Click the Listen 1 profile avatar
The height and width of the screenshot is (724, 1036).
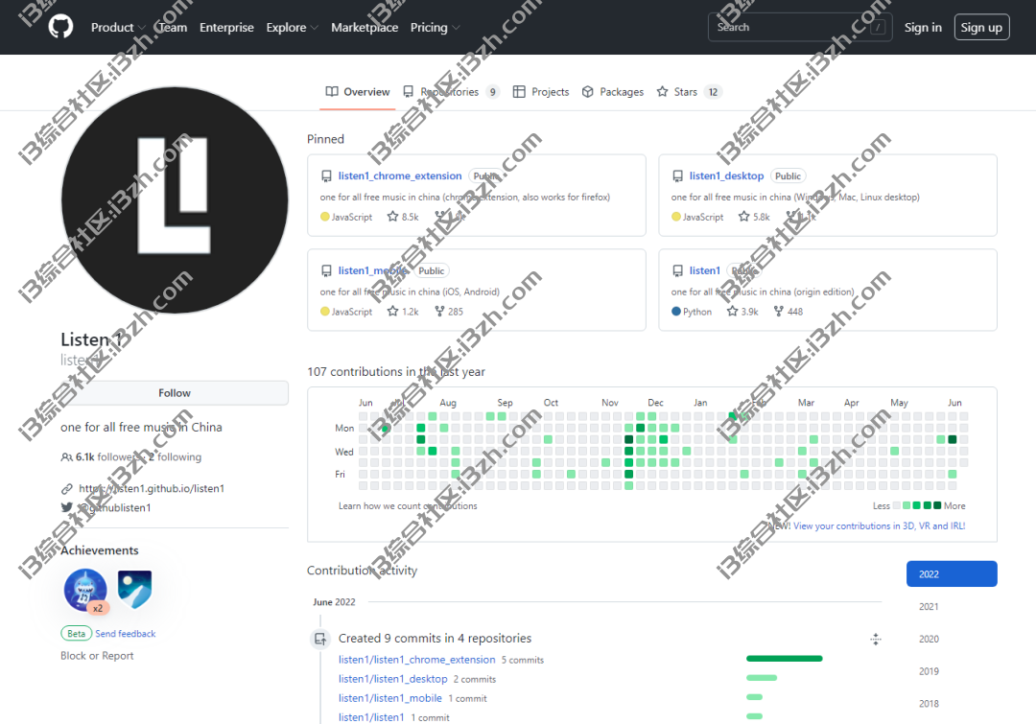coord(175,200)
